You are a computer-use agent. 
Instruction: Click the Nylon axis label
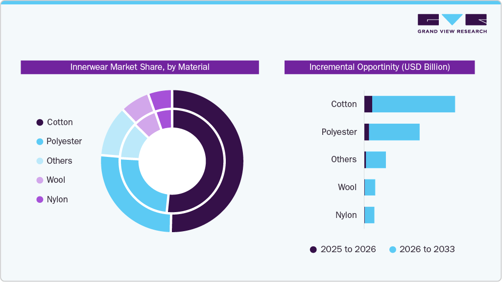point(347,215)
